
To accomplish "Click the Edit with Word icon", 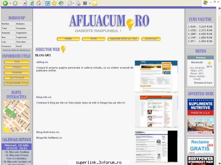I will coord(85,3).
